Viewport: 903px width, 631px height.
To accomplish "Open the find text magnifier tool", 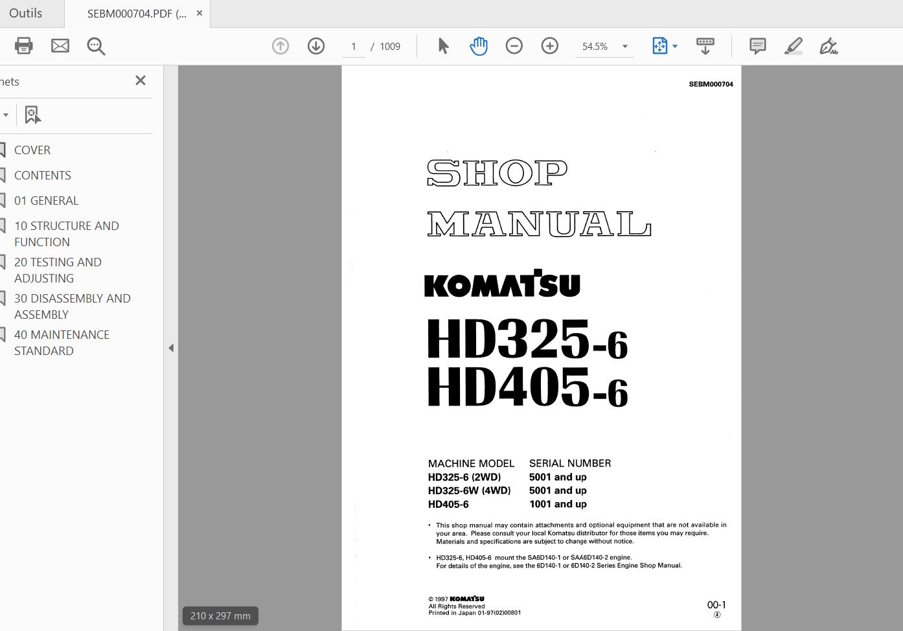I will [x=96, y=46].
